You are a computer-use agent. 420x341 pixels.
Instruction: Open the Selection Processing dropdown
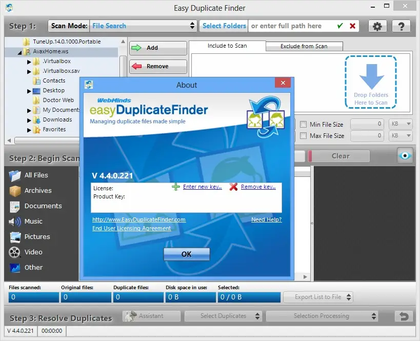(x=322, y=316)
